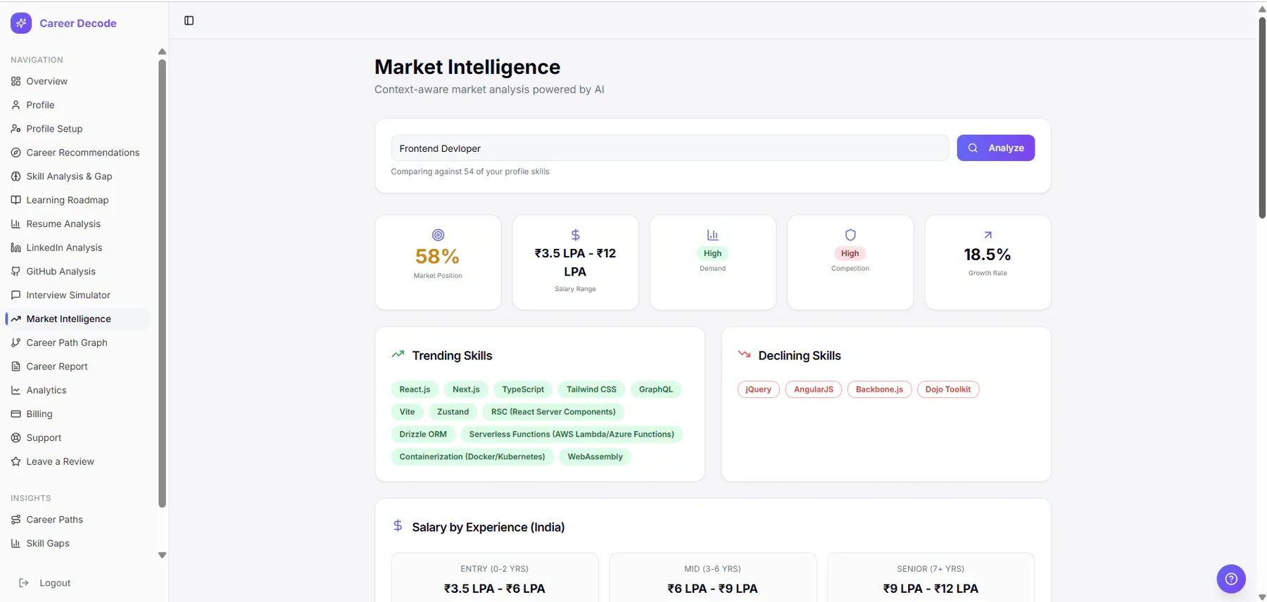Click the sidebar scroll up arrow
This screenshot has width=1267, height=602.
point(162,51)
